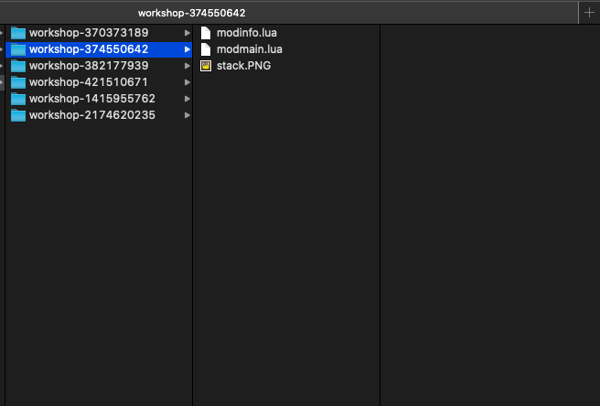
Task: Click the modmain.lua document icon
Action: 206,49
